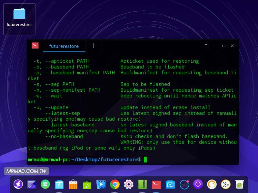Open Google Chrome from the dock
The image size is (258, 193).
114,184
